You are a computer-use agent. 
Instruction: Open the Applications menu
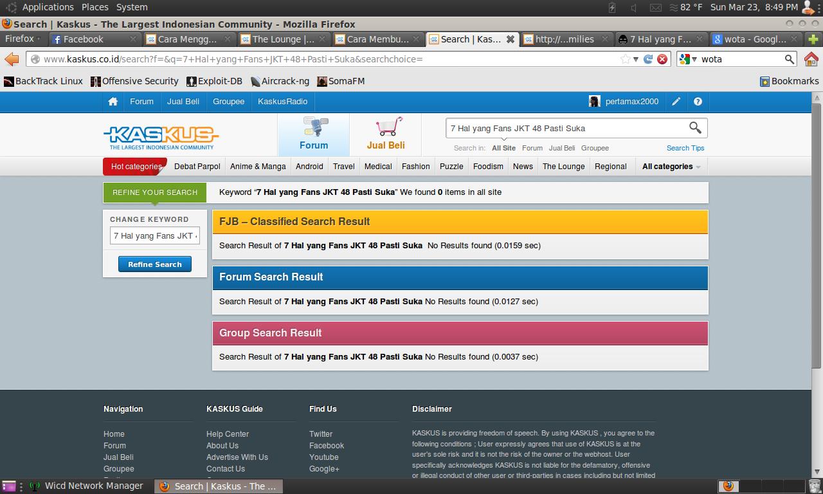(48, 8)
